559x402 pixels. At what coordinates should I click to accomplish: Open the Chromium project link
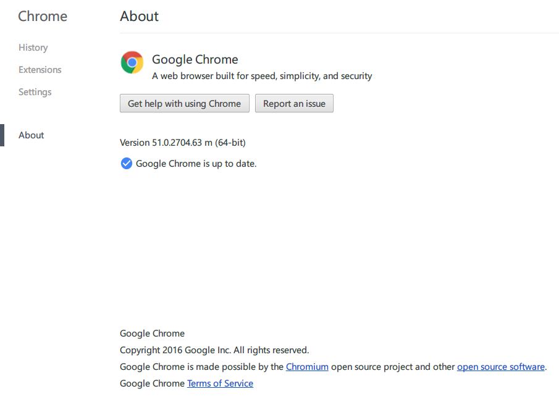(307, 367)
